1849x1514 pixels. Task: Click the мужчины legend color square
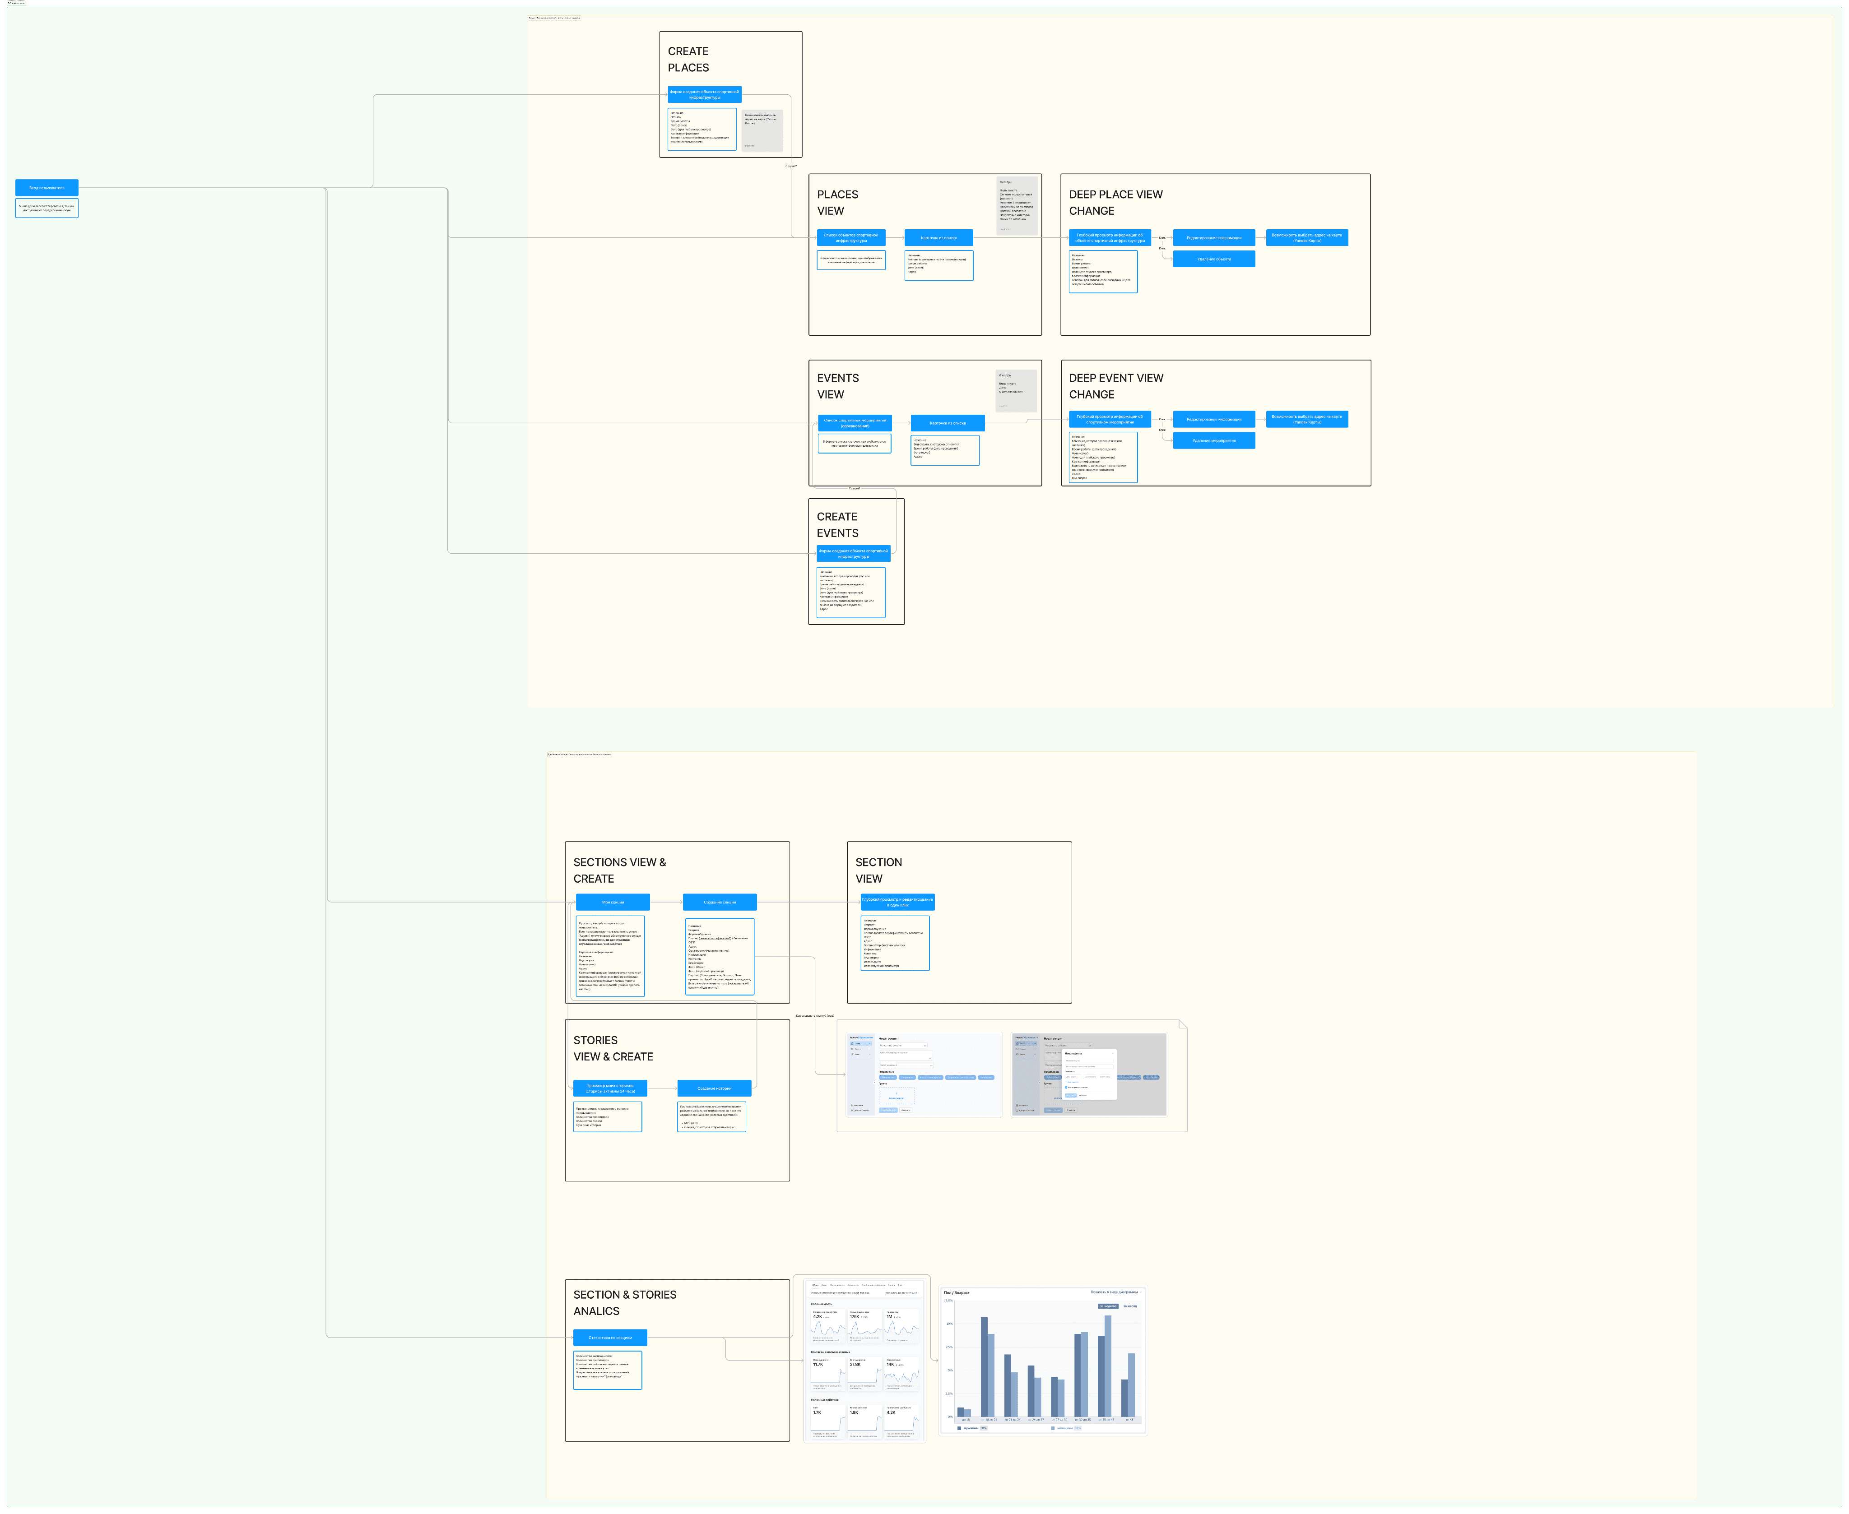(959, 1429)
